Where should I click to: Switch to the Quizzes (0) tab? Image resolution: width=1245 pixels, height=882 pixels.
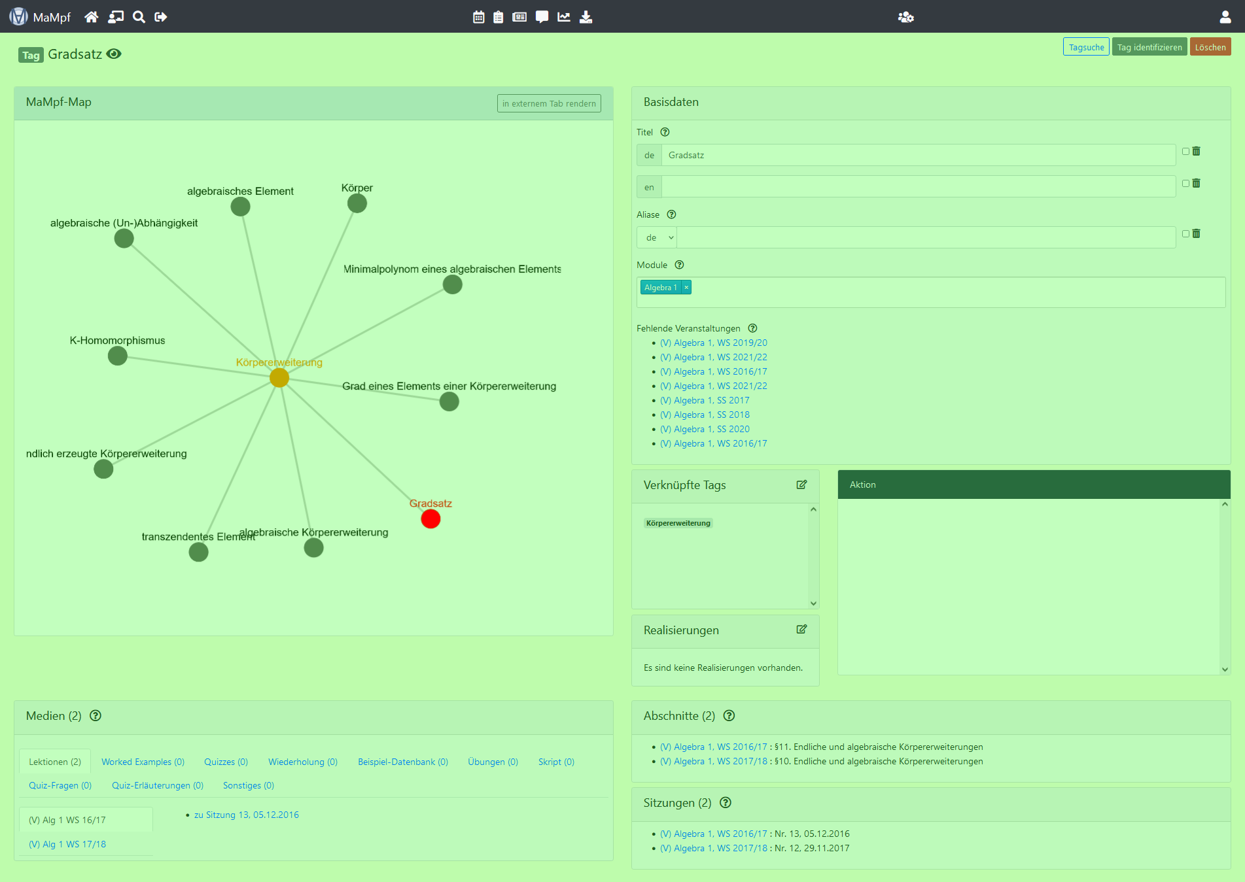(226, 762)
